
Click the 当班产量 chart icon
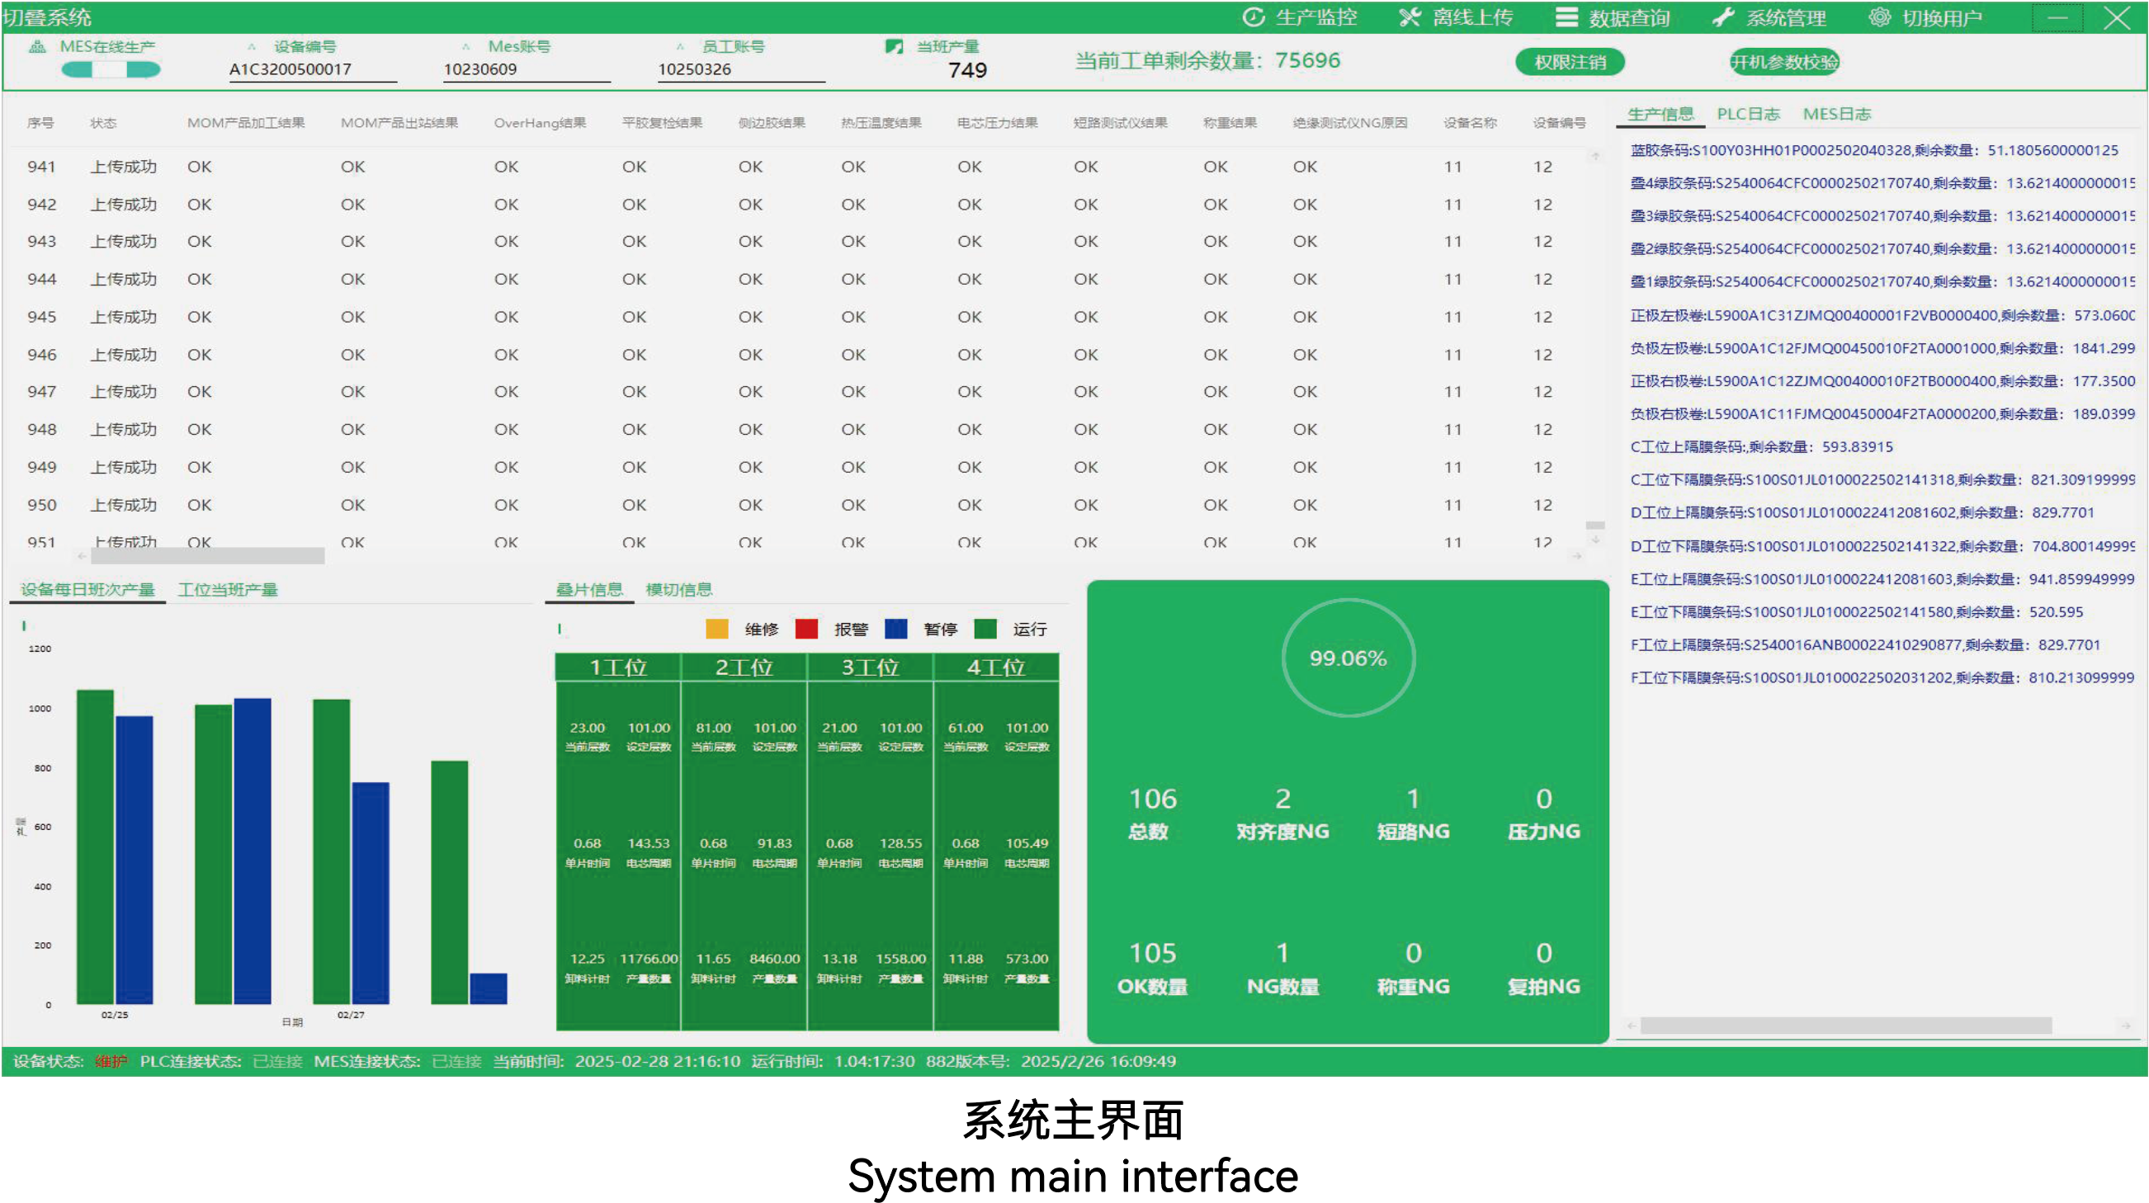click(x=894, y=47)
